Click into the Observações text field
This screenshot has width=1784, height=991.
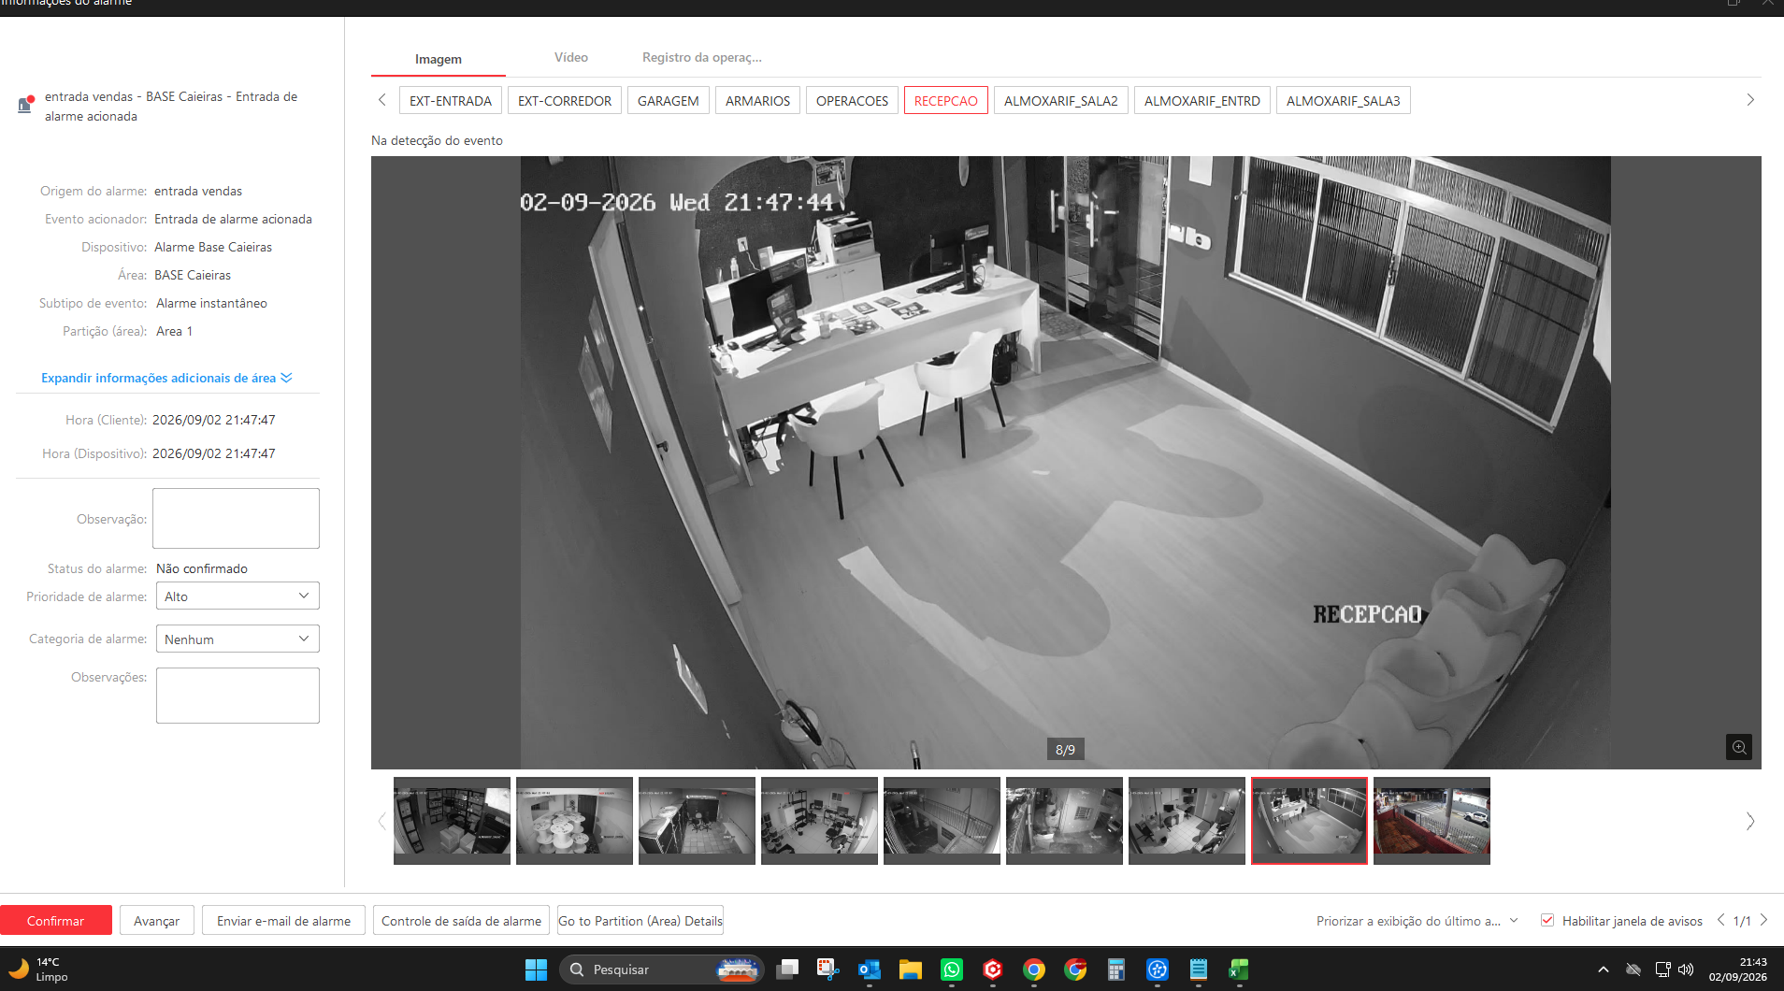(237, 695)
